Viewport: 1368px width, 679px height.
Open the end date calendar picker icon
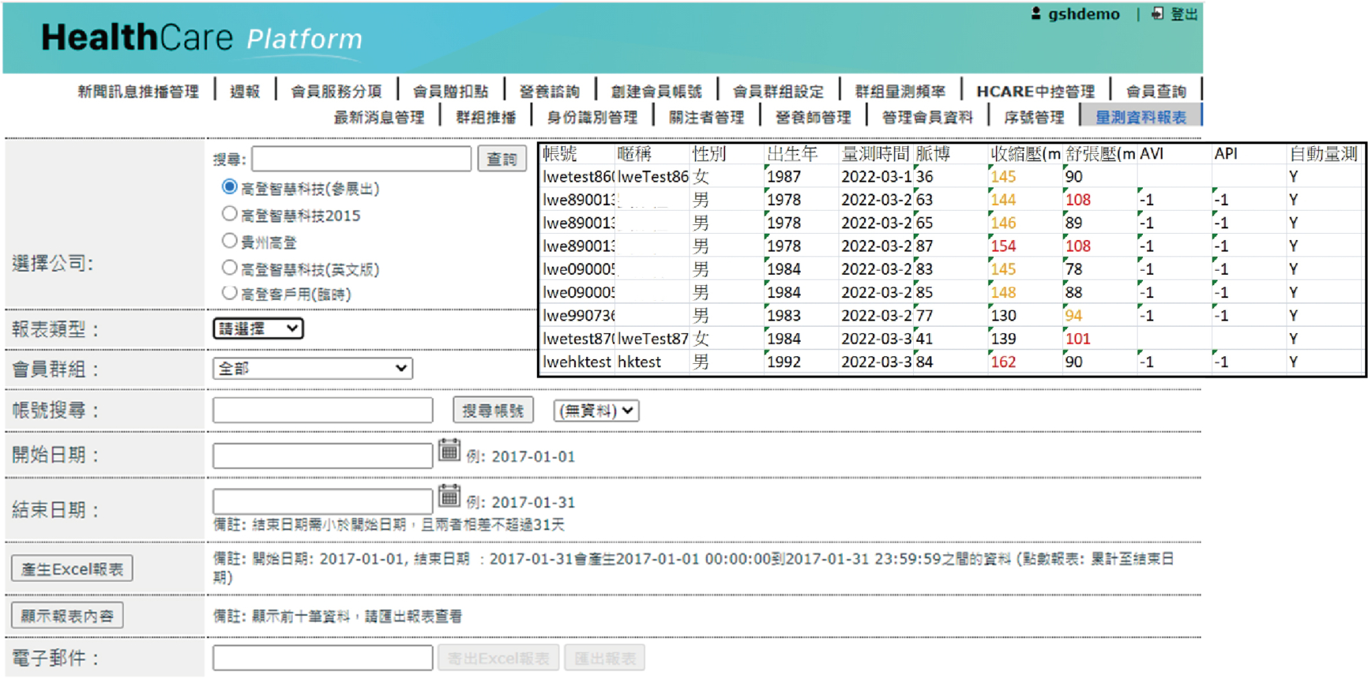point(449,496)
